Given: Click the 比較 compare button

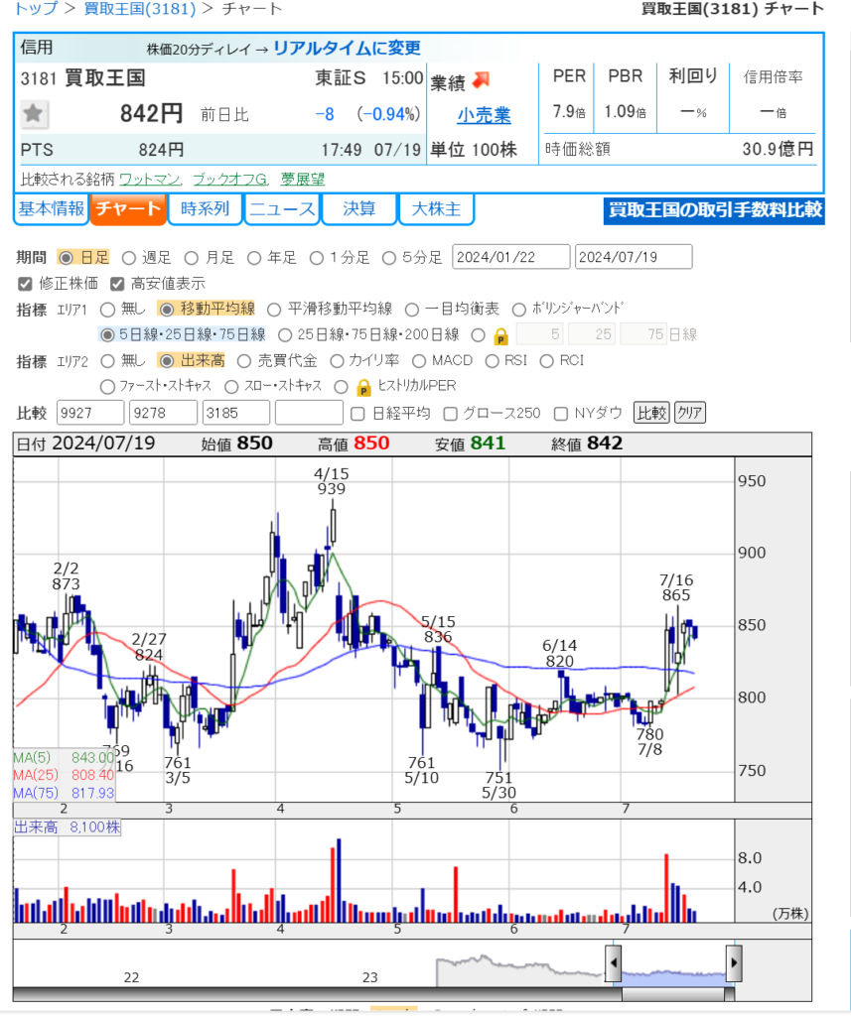Looking at the screenshot, I should pos(650,413).
